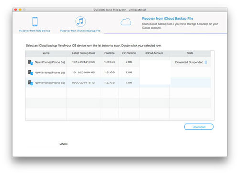Click the Download button
This screenshot has width=239, height=174.
click(199, 127)
